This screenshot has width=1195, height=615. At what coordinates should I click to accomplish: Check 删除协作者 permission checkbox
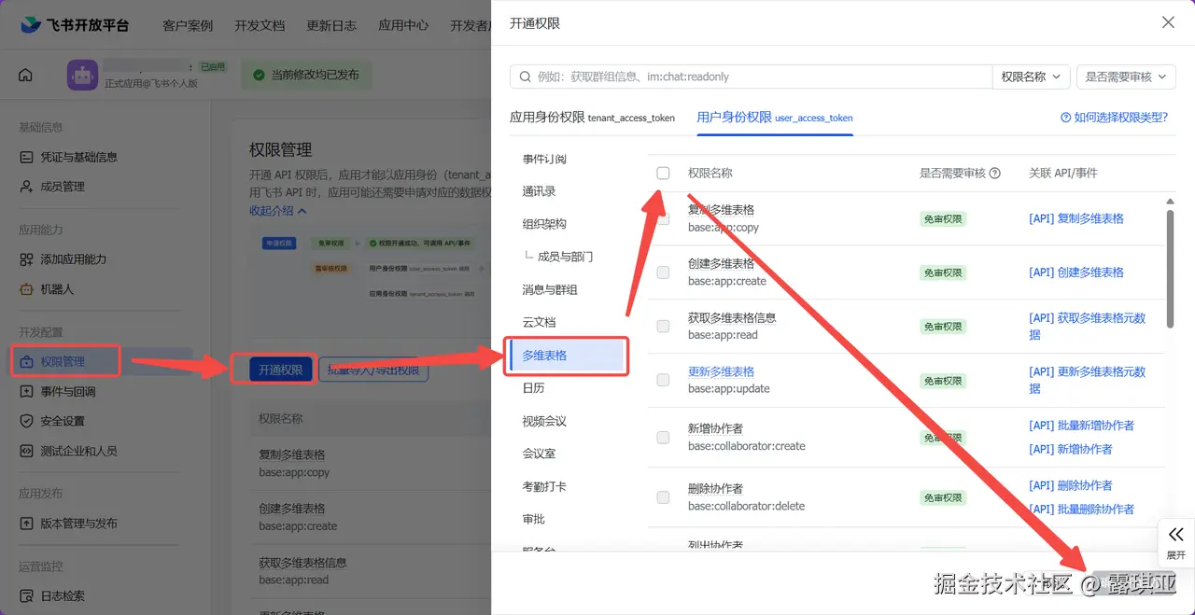[663, 497]
